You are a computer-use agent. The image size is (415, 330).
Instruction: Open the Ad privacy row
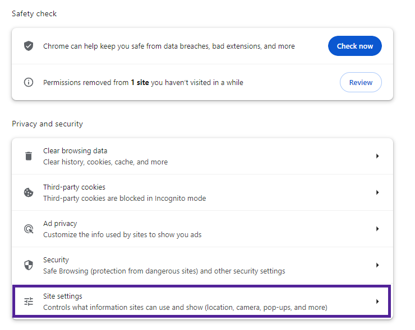pyautogui.click(x=202, y=229)
